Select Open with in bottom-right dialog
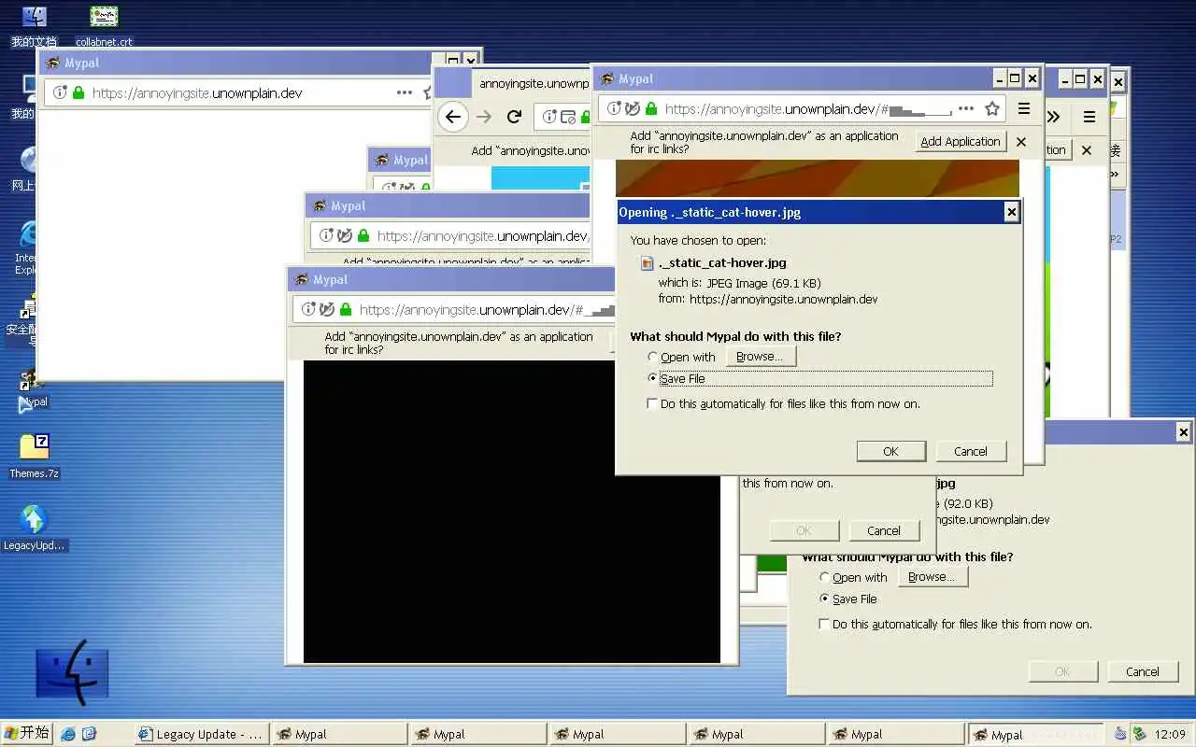 [x=853, y=577]
